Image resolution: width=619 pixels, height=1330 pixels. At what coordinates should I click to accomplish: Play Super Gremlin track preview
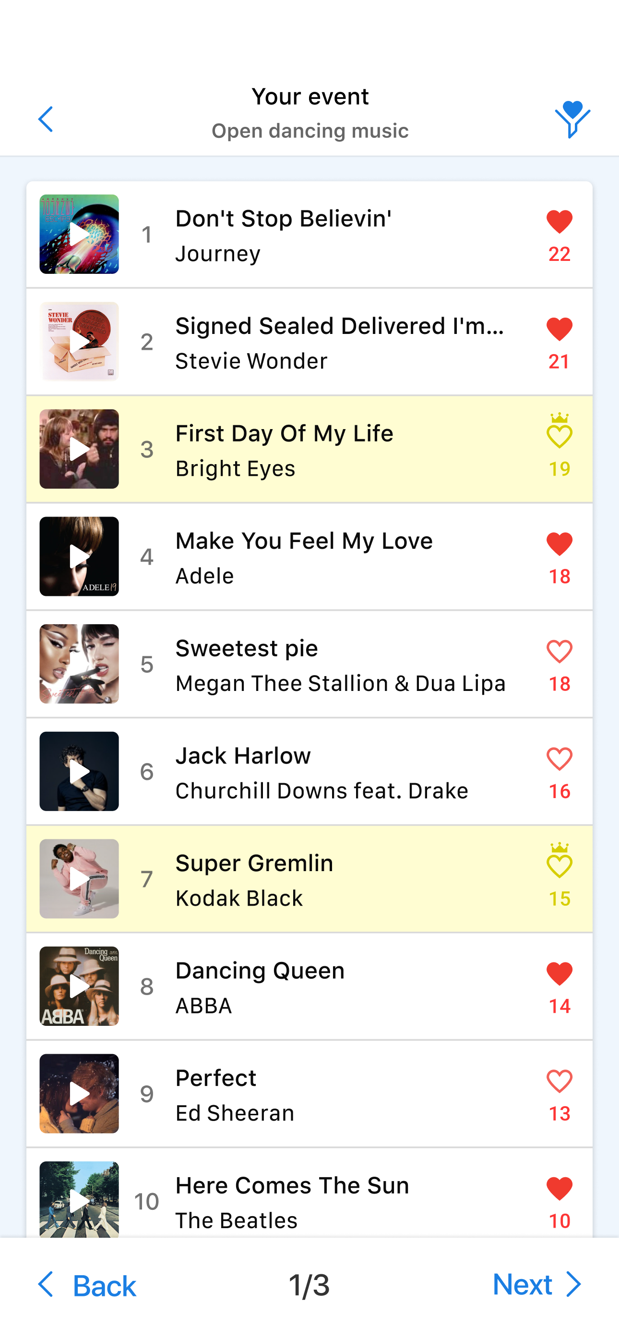[x=79, y=879]
